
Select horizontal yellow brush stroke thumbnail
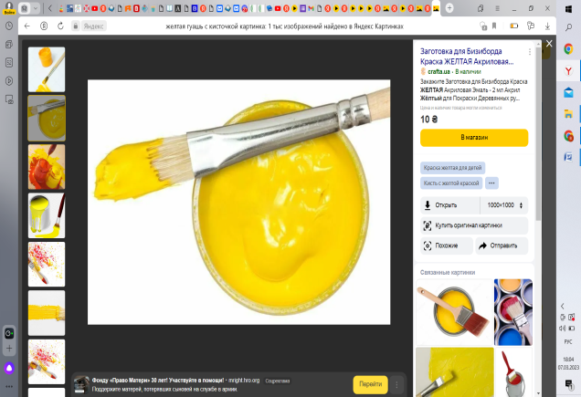click(x=47, y=312)
